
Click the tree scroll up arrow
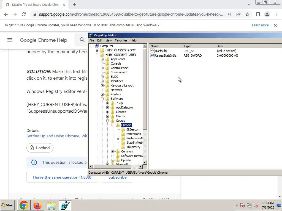pyautogui.click(x=145, y=46)
